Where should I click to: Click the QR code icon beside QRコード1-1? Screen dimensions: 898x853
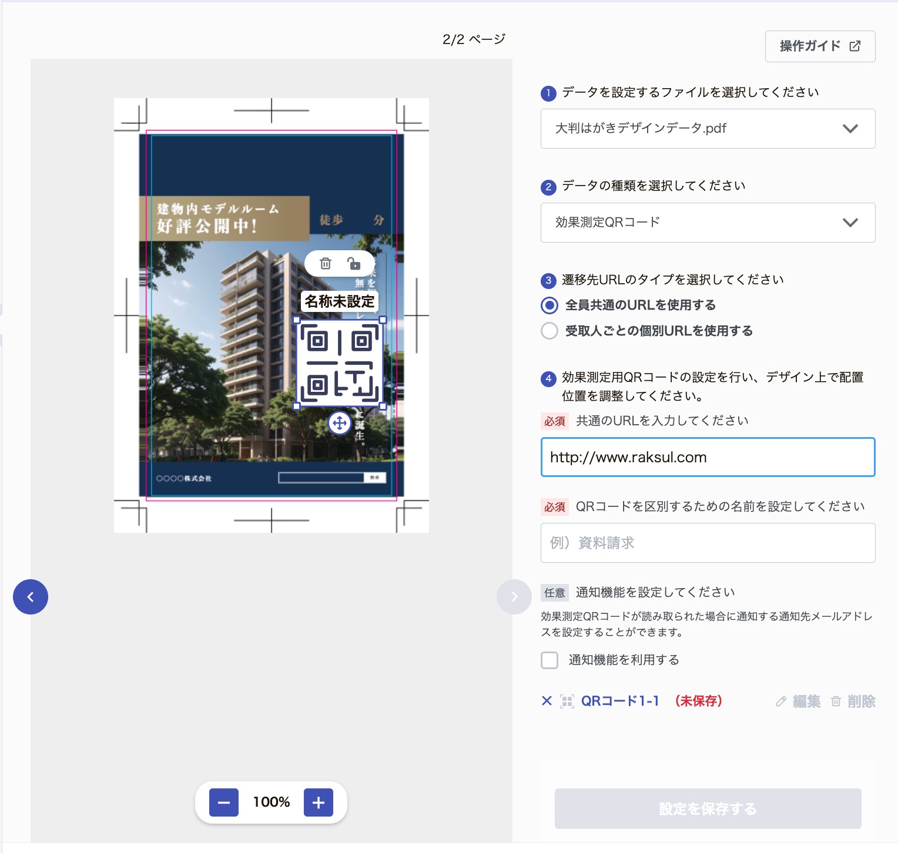click(x=567, y=701)
